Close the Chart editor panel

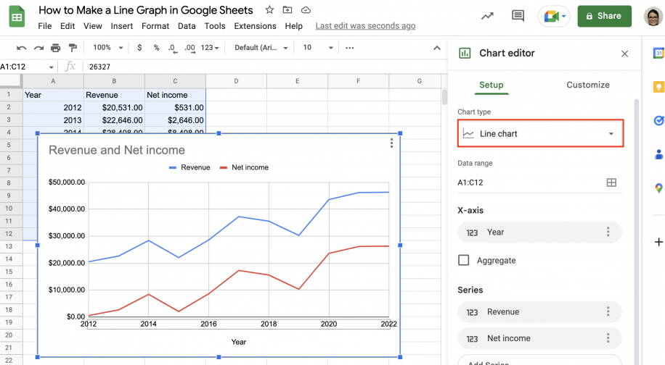pyautogui.click(x=625, y=54)
